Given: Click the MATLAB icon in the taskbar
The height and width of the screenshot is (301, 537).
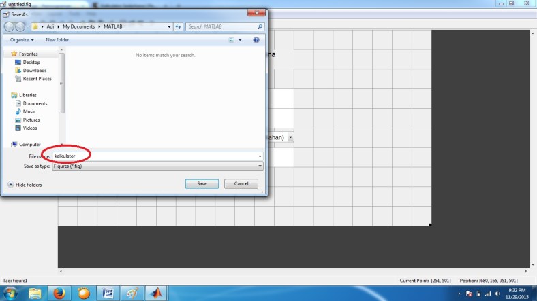Looking at the screenshot, I should click(x=157, y=293).
